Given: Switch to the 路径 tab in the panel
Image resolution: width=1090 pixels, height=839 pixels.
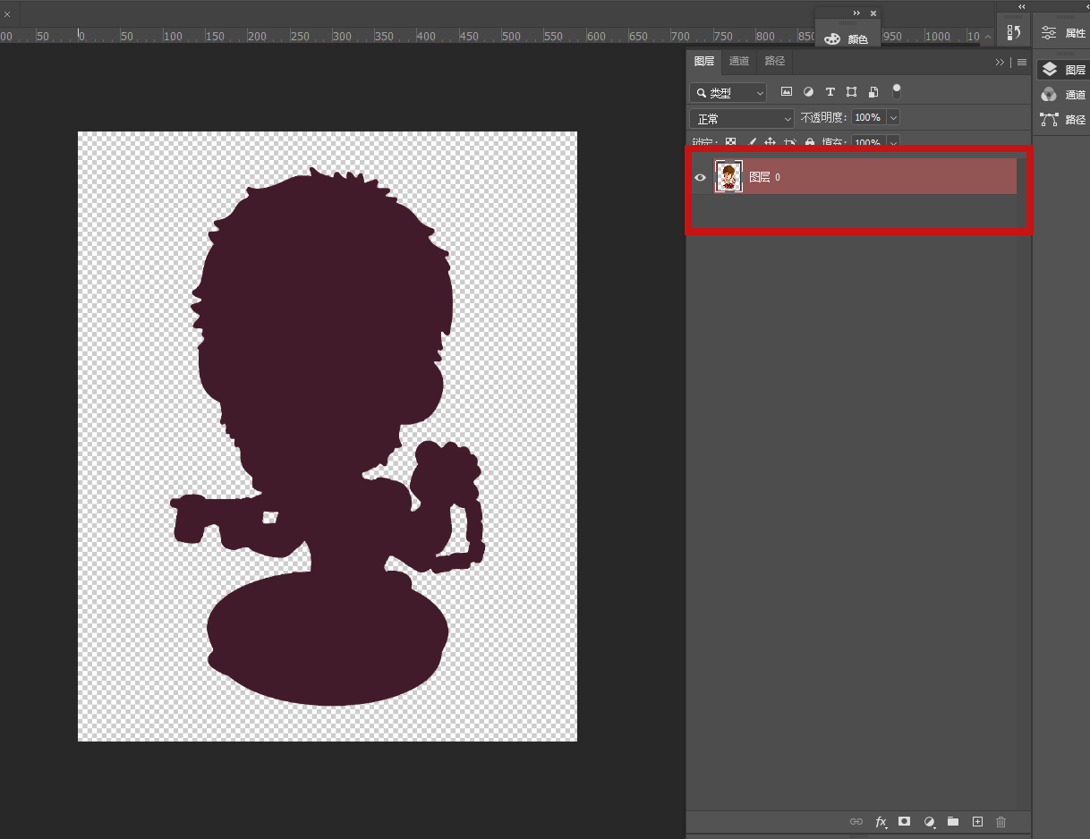Looking at the screenshot, I should (775, 62).
